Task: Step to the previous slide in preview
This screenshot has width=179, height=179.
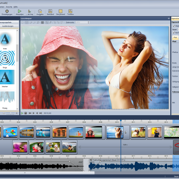Action: tap(33, 113)
